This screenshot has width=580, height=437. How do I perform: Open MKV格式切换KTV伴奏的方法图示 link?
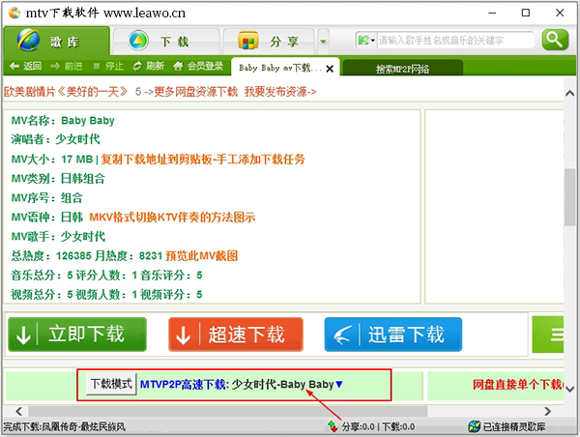(172, 218)
